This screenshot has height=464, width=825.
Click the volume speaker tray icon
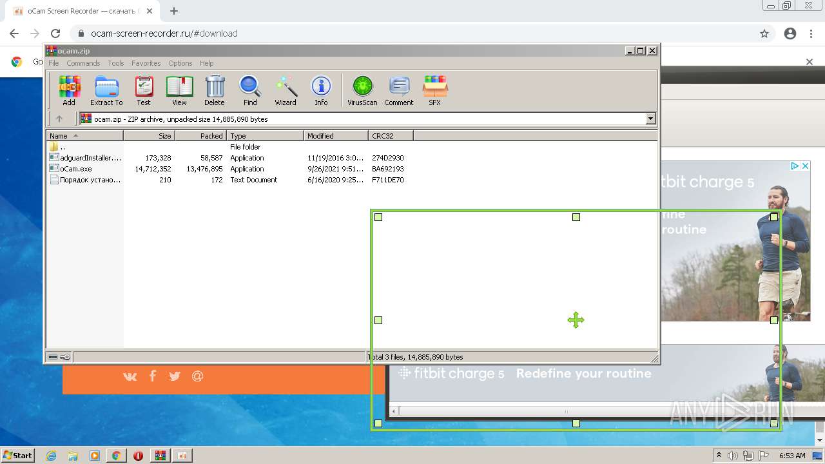(733, 456)
